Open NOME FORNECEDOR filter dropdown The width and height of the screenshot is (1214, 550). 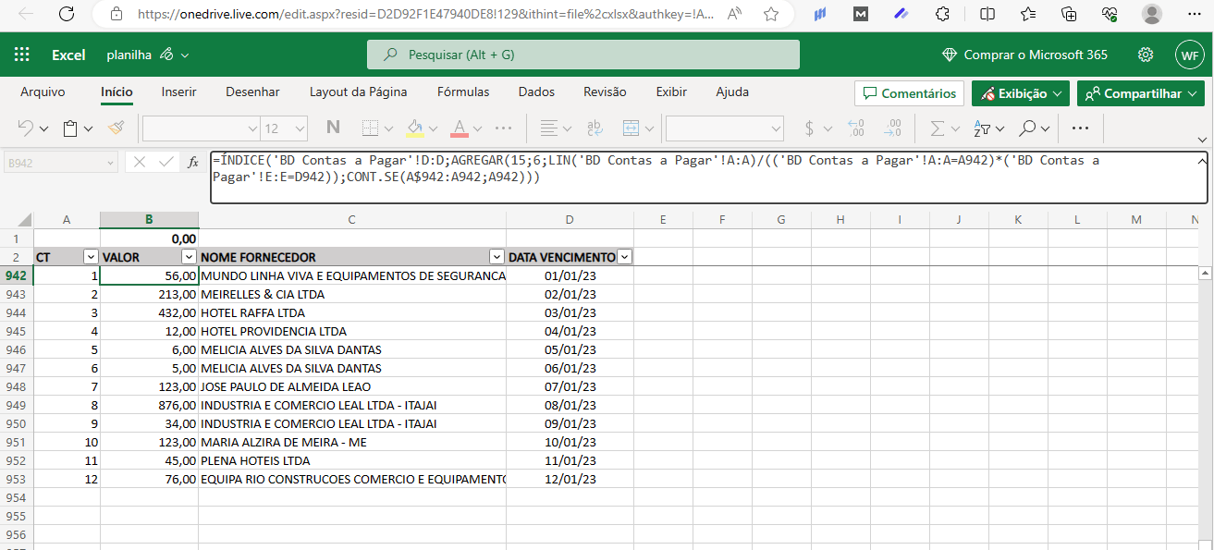pos(497,257)
